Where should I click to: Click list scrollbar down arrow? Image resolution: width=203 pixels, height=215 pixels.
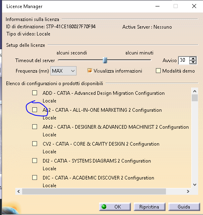pos(195,185)
